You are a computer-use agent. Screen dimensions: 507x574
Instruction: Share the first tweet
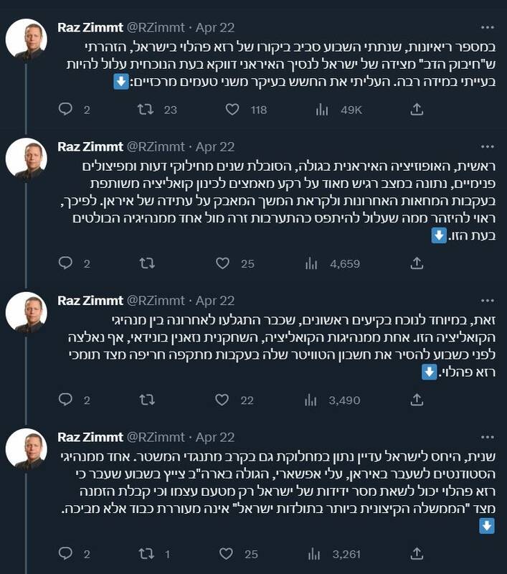417,110
